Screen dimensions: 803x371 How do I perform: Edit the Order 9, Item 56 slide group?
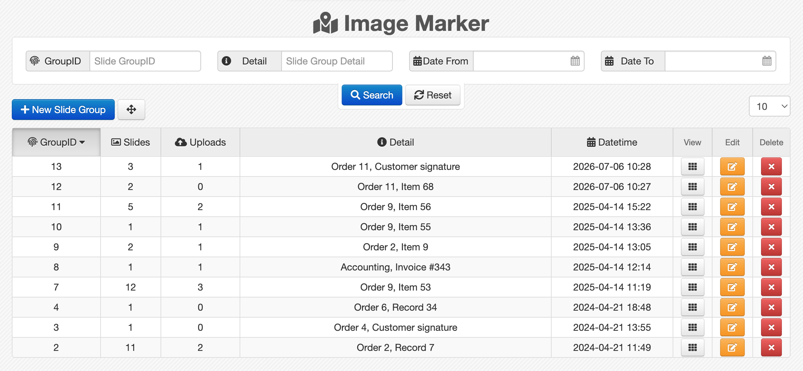pos(732,207)
